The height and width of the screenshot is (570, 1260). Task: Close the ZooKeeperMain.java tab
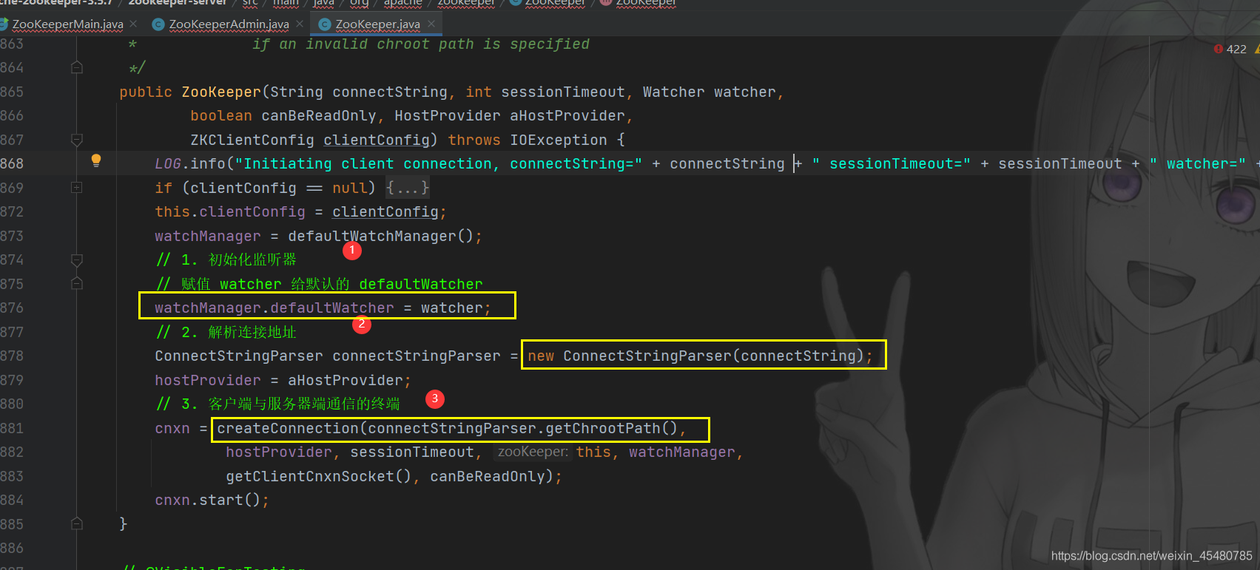133,24
